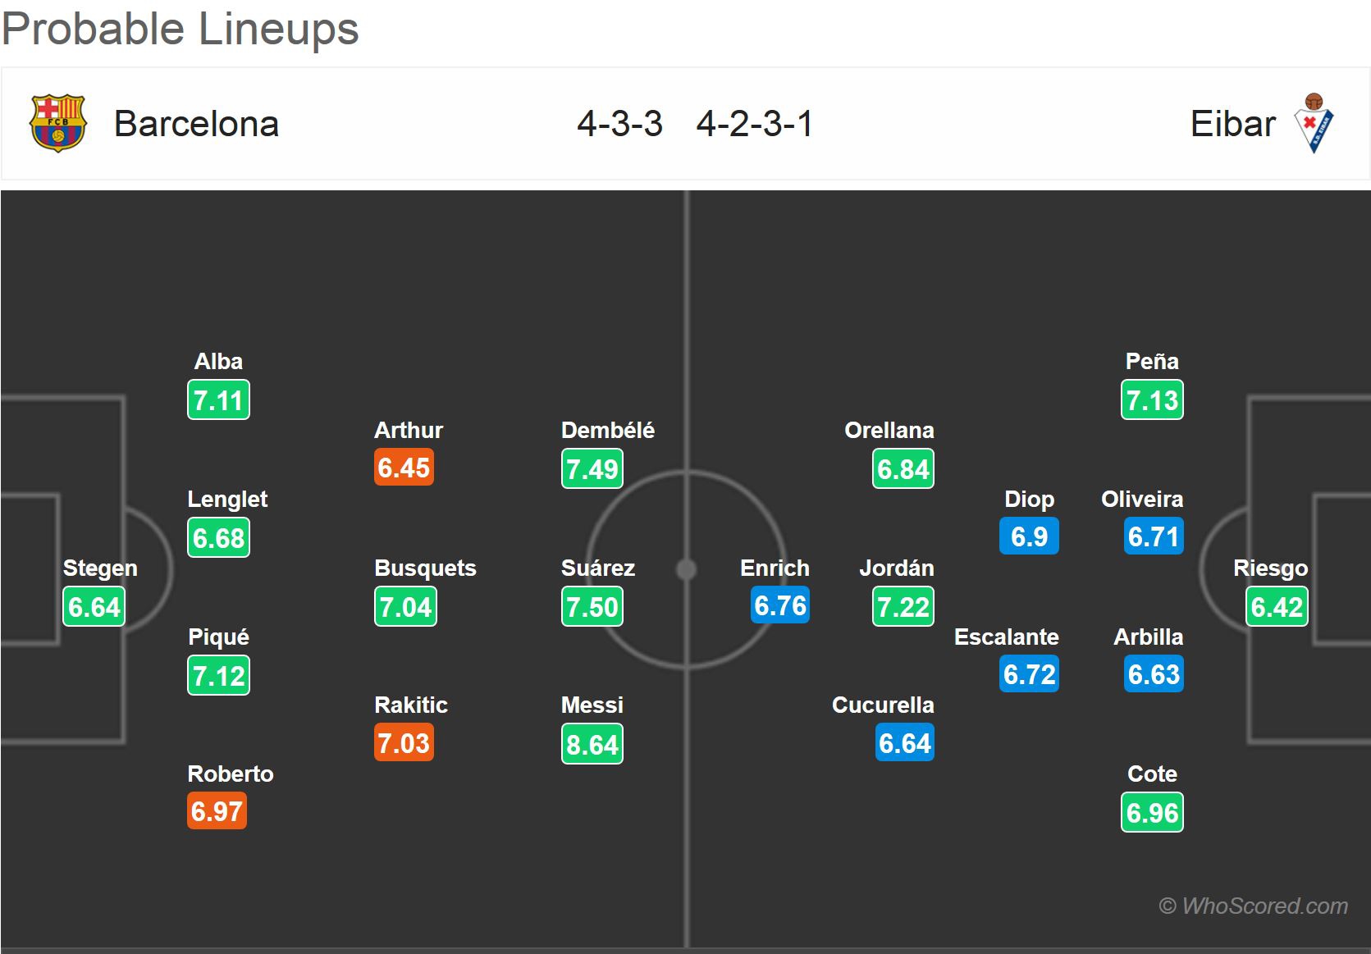Open the Eibar team name link
This screenshot has width=1371, height=954.
tap(1232, 124)
